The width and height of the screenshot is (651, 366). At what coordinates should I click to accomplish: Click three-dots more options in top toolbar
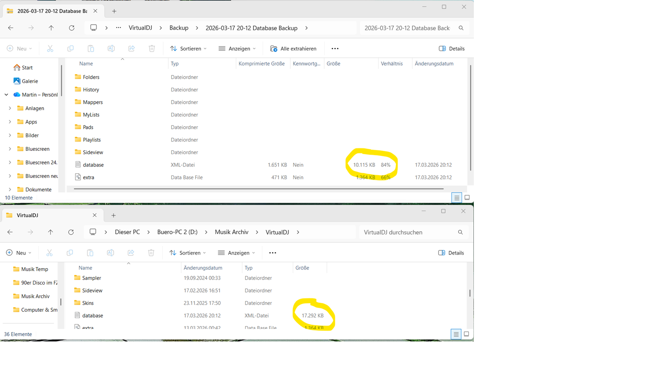[x=335, y=49]
